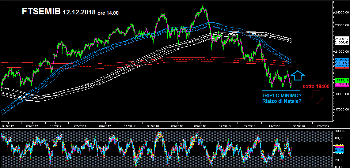Click the 03/2017 date axis label

(32, 126)
